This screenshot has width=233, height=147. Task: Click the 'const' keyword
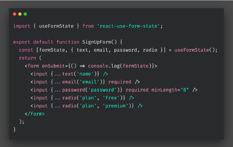tap(26, 50)
